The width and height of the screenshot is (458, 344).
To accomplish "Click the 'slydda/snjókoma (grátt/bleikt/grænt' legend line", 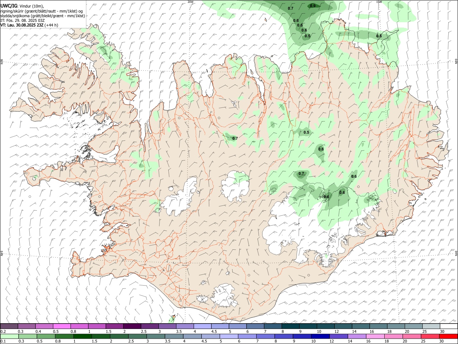I will coord(43,16).
